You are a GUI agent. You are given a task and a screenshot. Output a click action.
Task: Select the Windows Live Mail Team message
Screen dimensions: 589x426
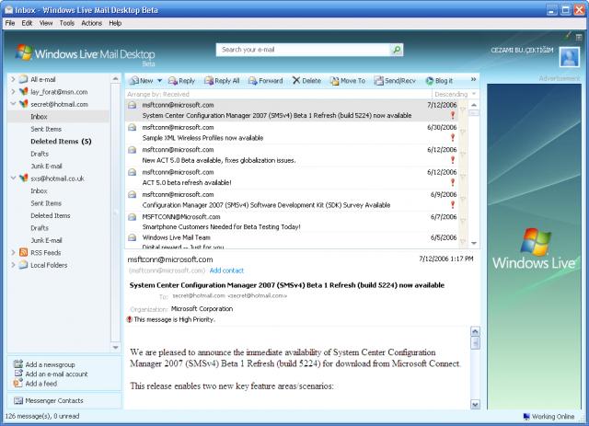pyautogui.click(x=291, y=241)
